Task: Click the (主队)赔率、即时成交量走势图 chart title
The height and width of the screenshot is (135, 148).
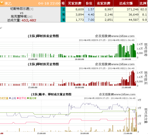Action: coord(51,94)
